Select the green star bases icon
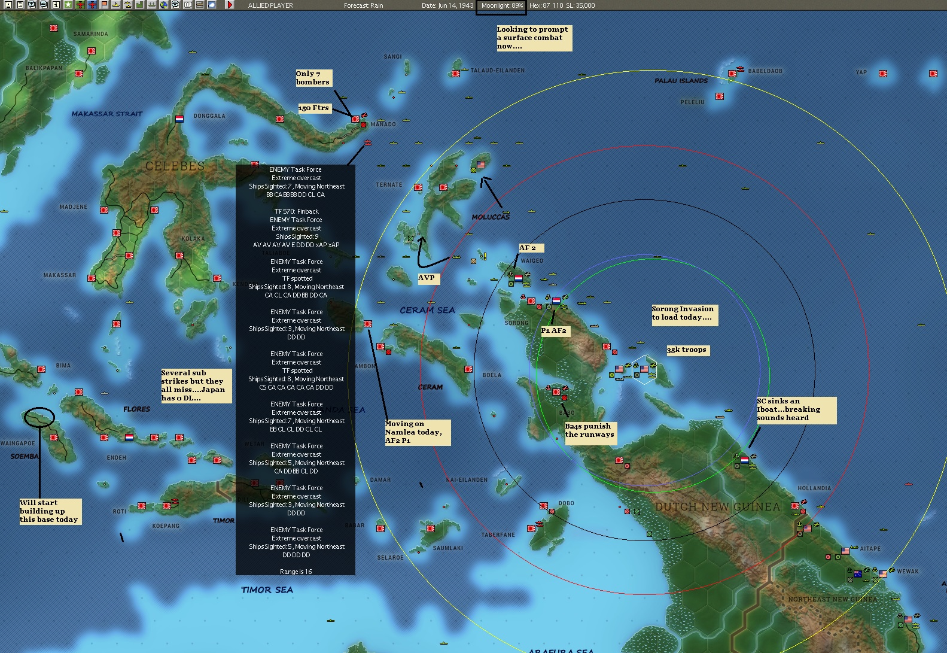This screenshot has width=947, height=653. point(68,5)
